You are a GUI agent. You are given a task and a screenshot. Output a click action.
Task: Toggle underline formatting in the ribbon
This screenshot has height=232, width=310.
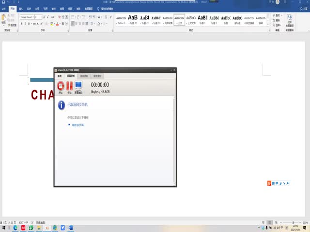[x=30, y=23]
